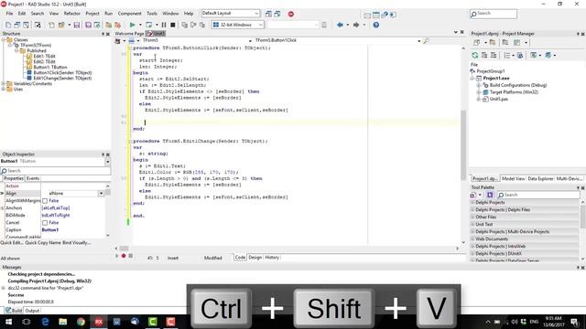Select Unit5.pas in Project Manager
586x329 pixels.
pyautogui.click(x=498, y=100)
